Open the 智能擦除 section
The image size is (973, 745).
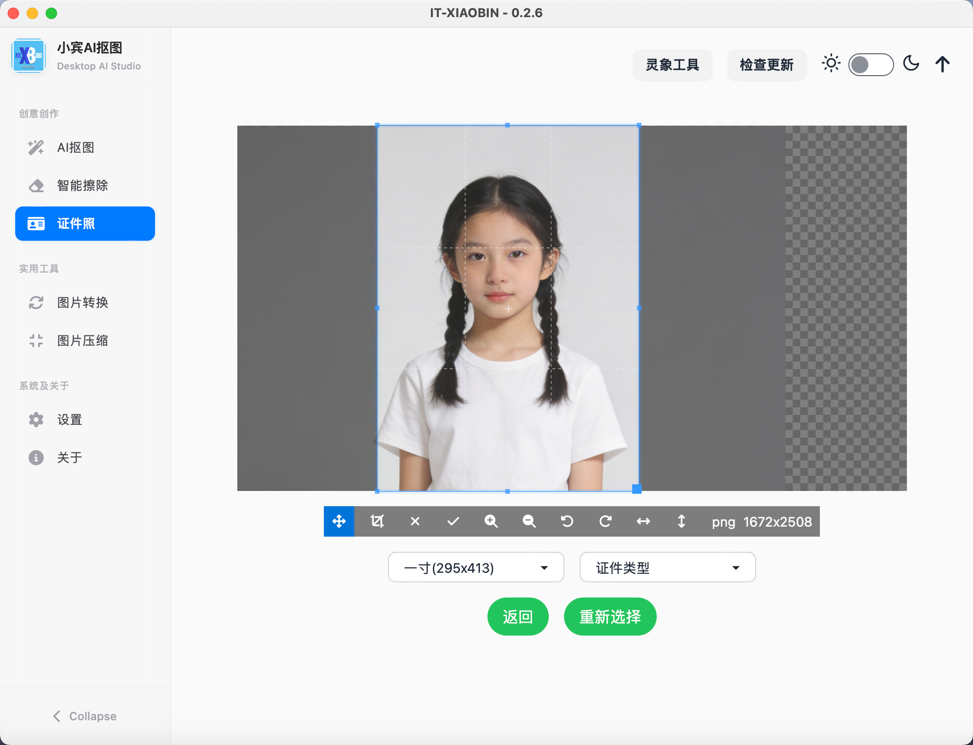pos(85,186)
